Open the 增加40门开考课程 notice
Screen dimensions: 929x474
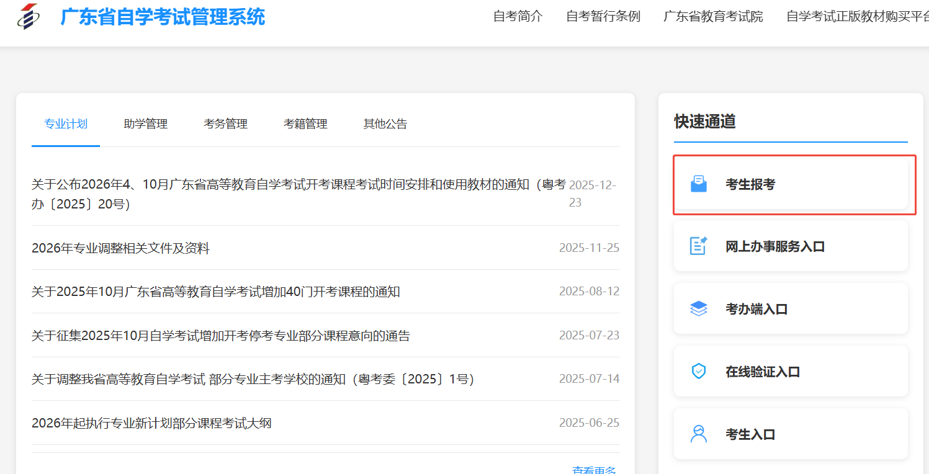tap(216, 292)
